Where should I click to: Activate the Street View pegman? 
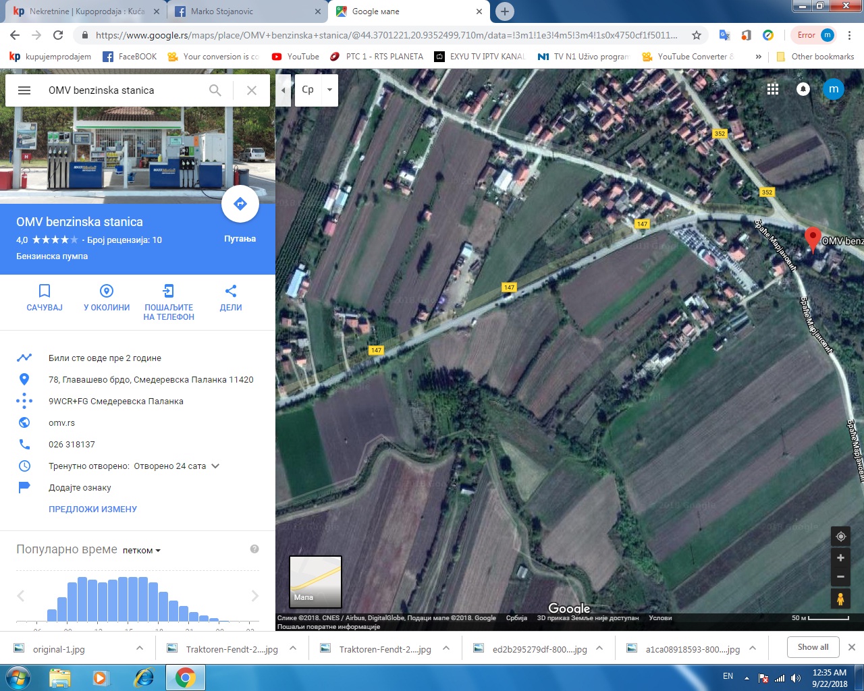(840, 599)
